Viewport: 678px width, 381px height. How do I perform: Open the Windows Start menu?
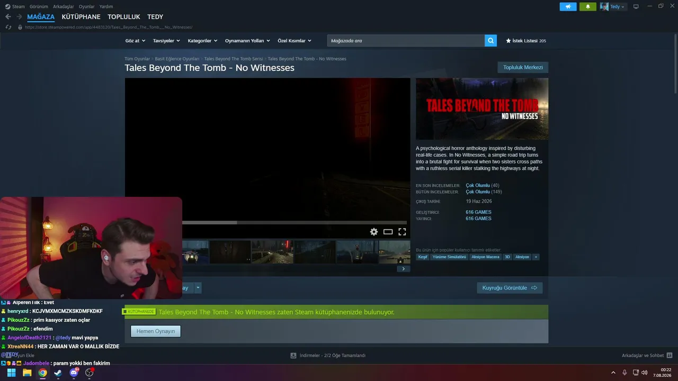tap(11, 373)
